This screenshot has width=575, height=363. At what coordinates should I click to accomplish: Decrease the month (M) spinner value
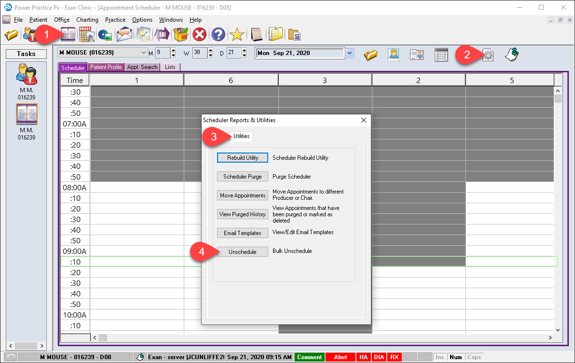(174, 56)
